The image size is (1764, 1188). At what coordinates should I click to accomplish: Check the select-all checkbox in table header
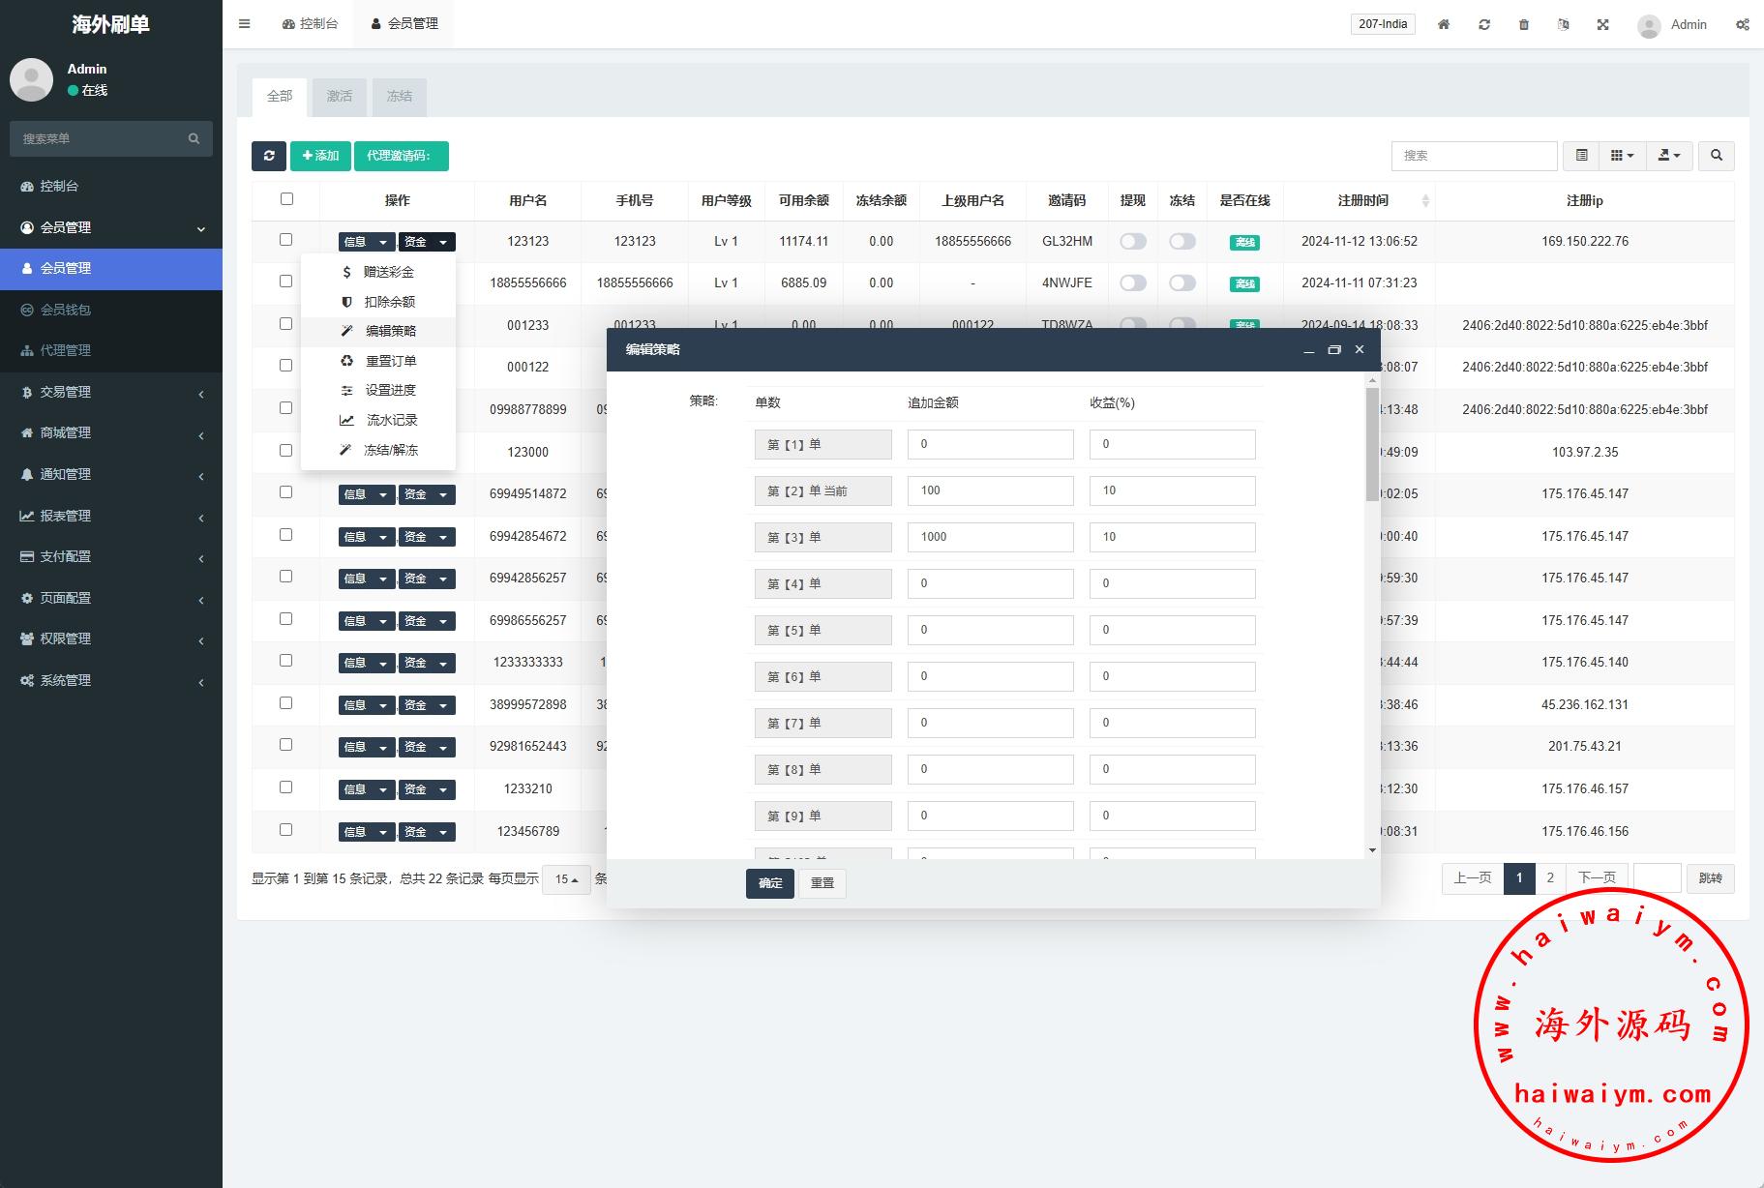[x=286, y=199]
